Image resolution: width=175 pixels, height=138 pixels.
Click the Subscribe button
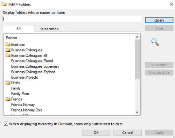(x=159, y=65)
